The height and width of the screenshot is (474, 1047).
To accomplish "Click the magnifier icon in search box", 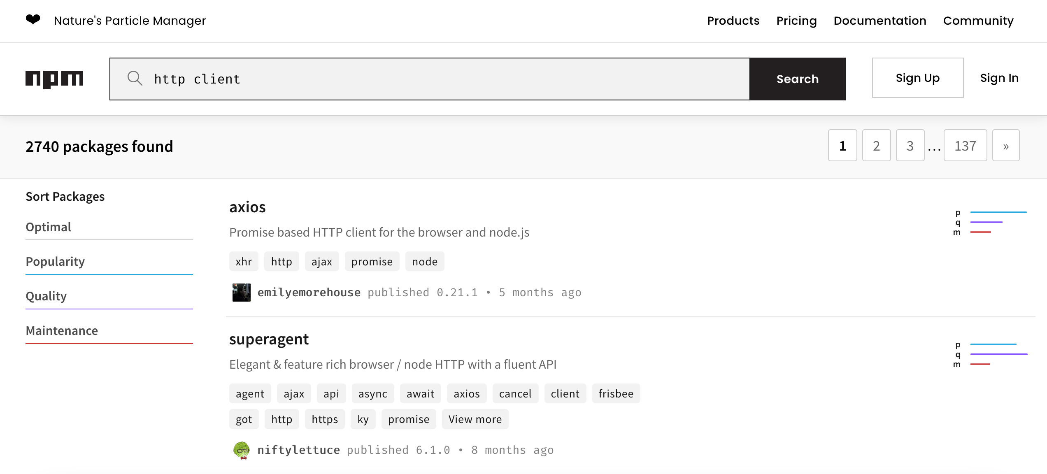I will tap(135, 78).
